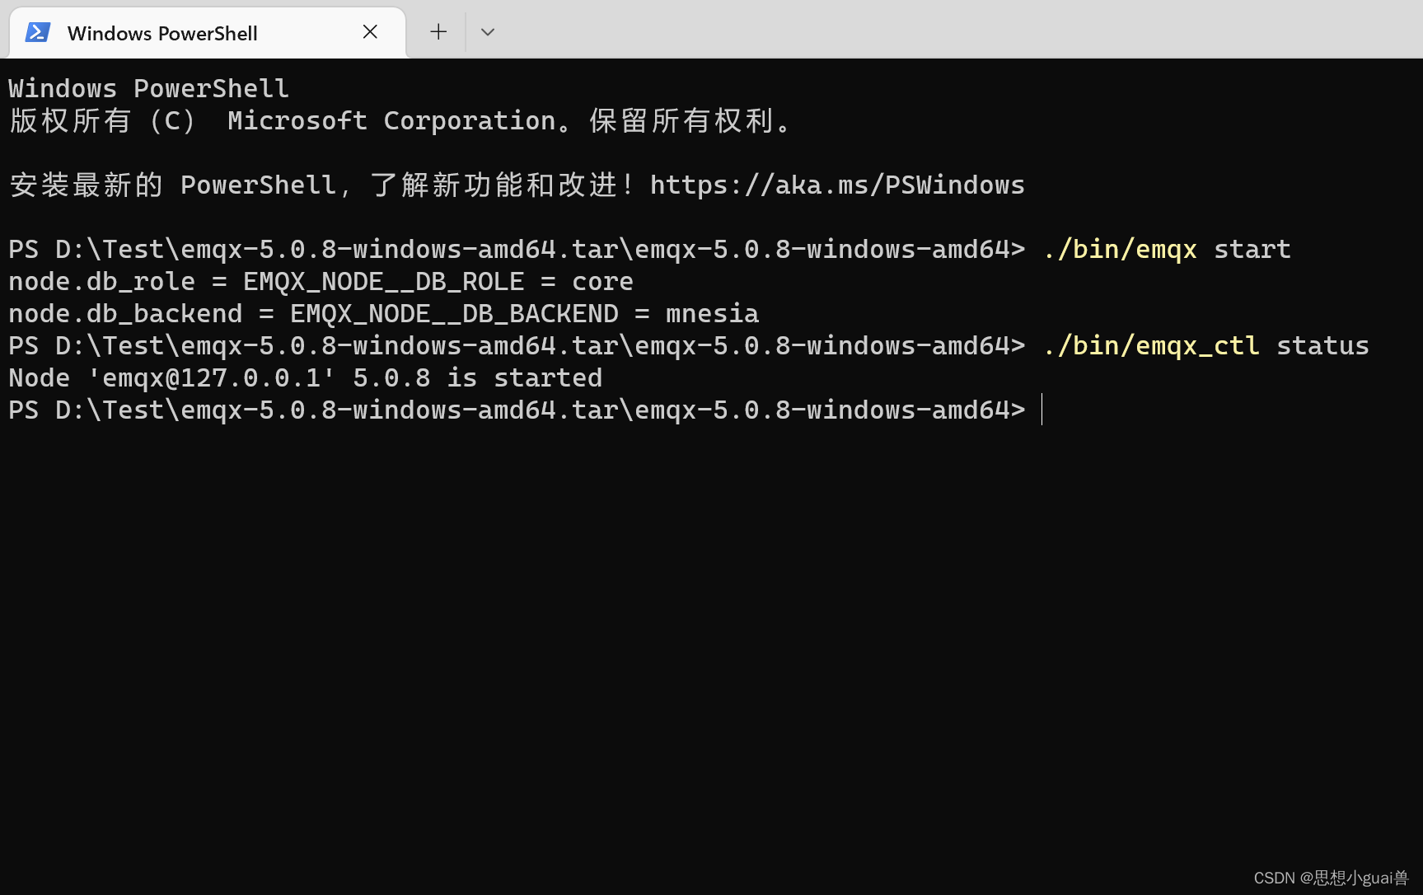Click the chevron icon beside the plus button
1423x895 pixels.
(487, 31)
